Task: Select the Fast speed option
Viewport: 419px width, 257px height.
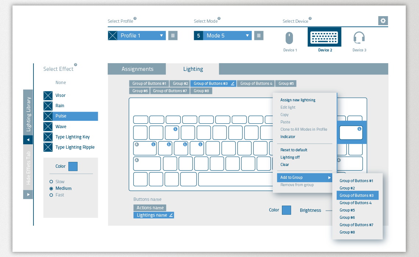Action: (x=51, y=195)
